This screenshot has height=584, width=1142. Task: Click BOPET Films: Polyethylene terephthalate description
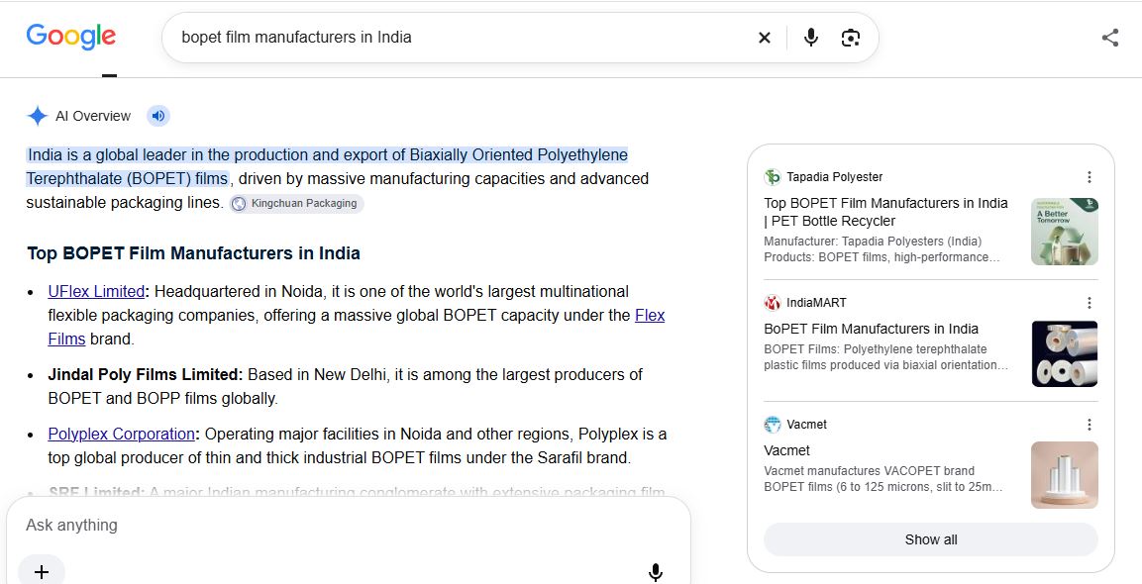tap(886, 356)
